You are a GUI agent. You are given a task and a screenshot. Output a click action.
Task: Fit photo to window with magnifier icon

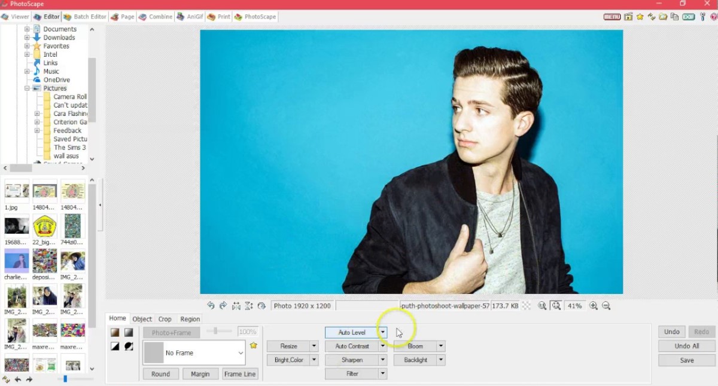coord(556,305)
